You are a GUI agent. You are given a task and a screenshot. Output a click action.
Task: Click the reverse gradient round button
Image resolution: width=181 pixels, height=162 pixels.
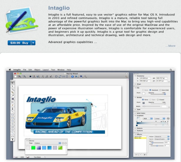pyautogui.click(x=168, y=118)
